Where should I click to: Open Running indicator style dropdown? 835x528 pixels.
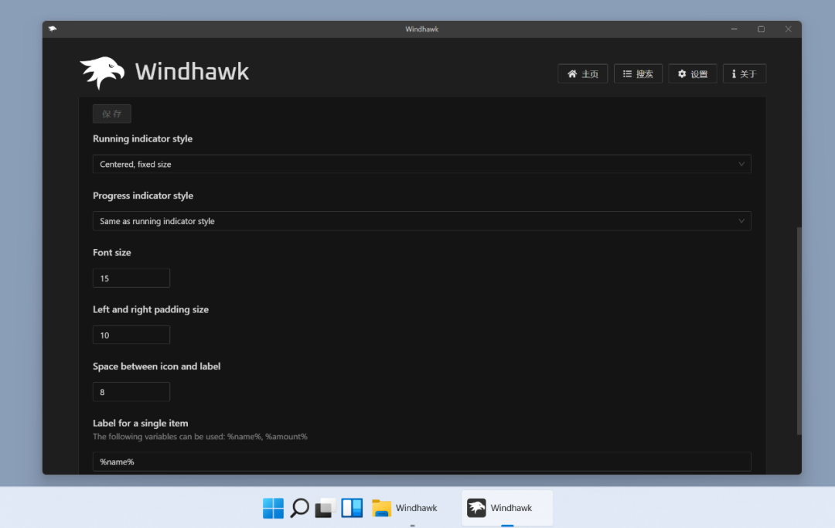pos(422,164)
